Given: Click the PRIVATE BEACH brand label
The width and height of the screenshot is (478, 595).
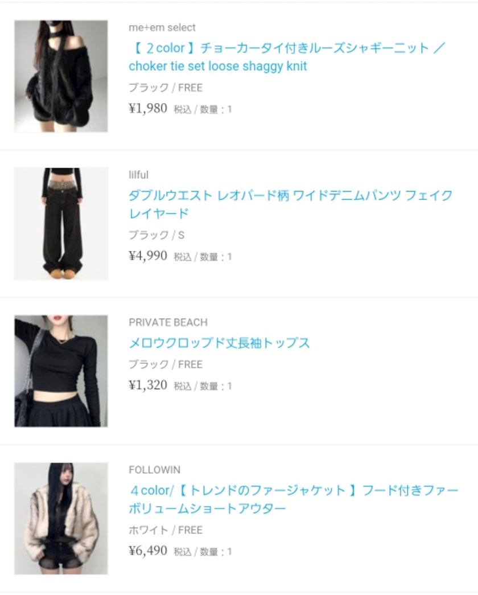Looking at the screenshot, I should pyautogui.click(x=168, y=322).
